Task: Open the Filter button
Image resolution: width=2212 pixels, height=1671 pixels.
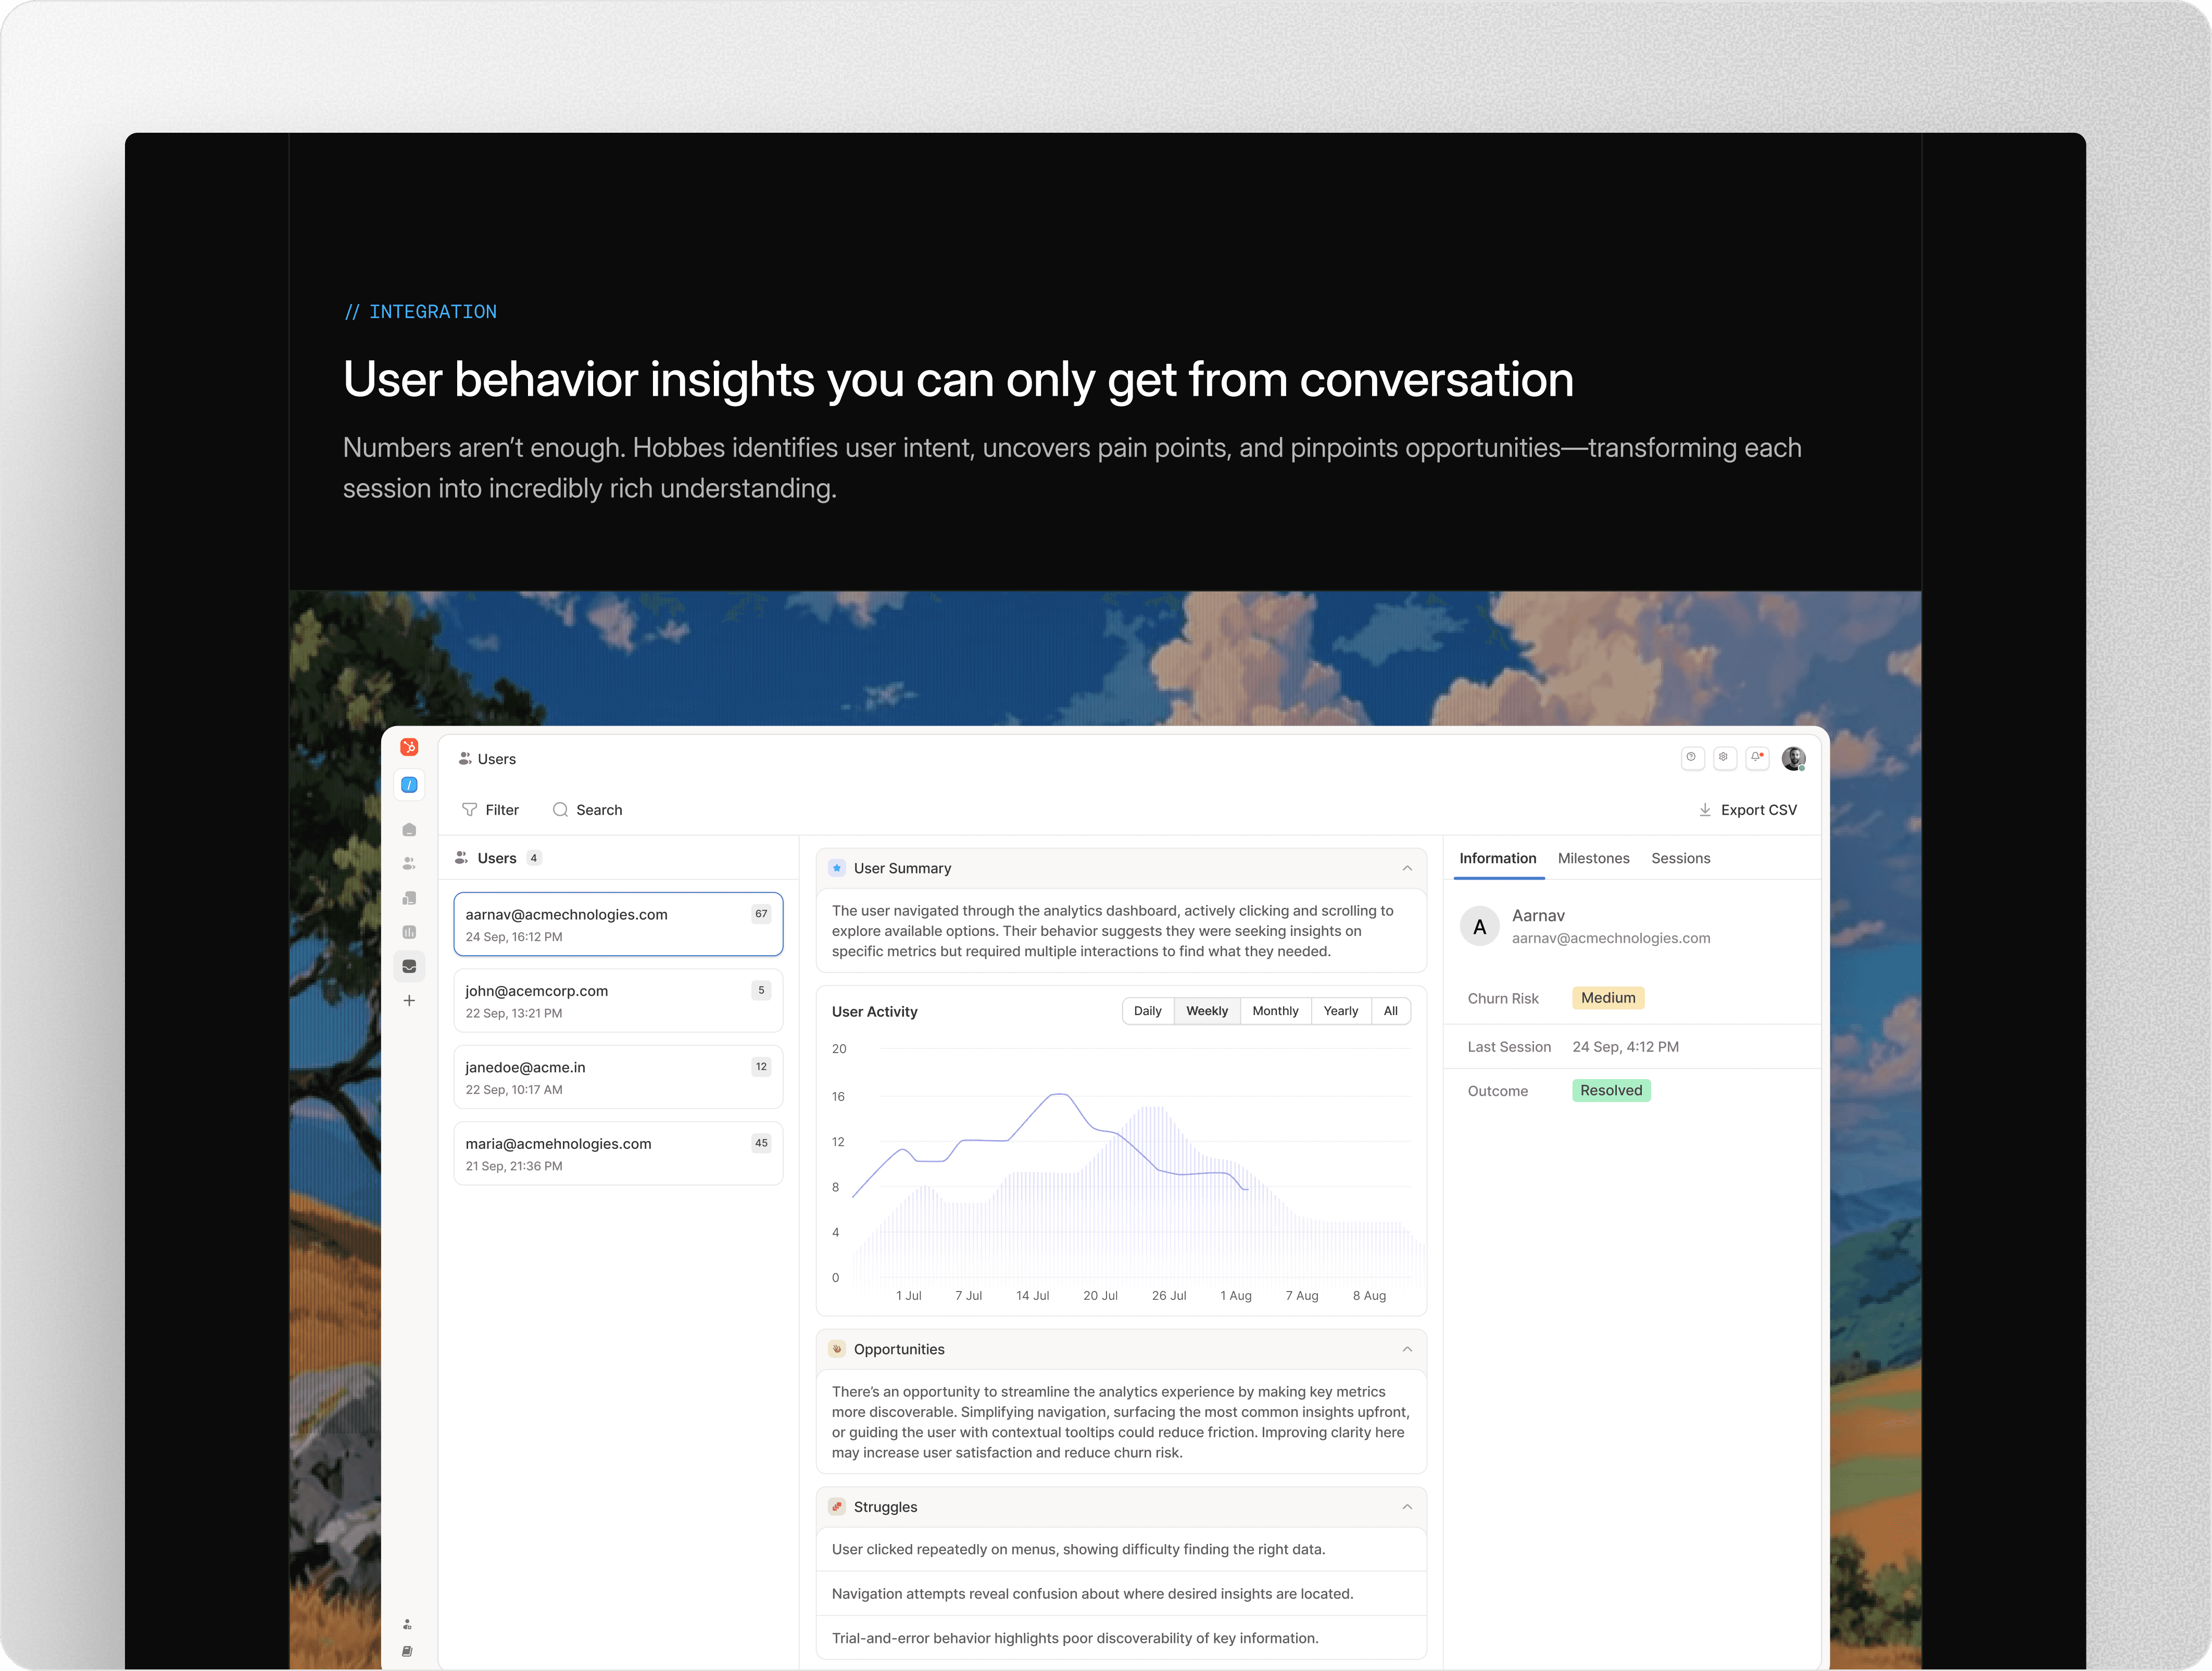Action: pyautogui.click(x=491, y=810)
